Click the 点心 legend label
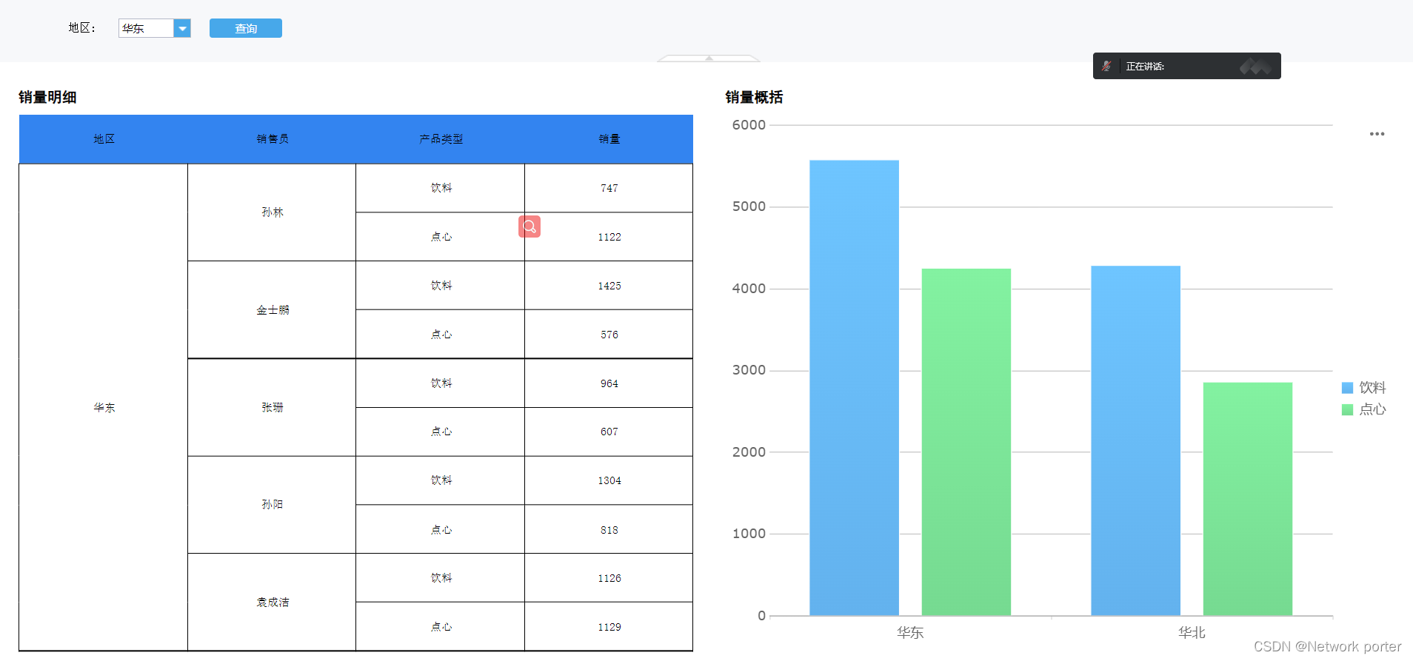Image resolution: width=1413 pixels, height=661 pixels. (1372, 409)
